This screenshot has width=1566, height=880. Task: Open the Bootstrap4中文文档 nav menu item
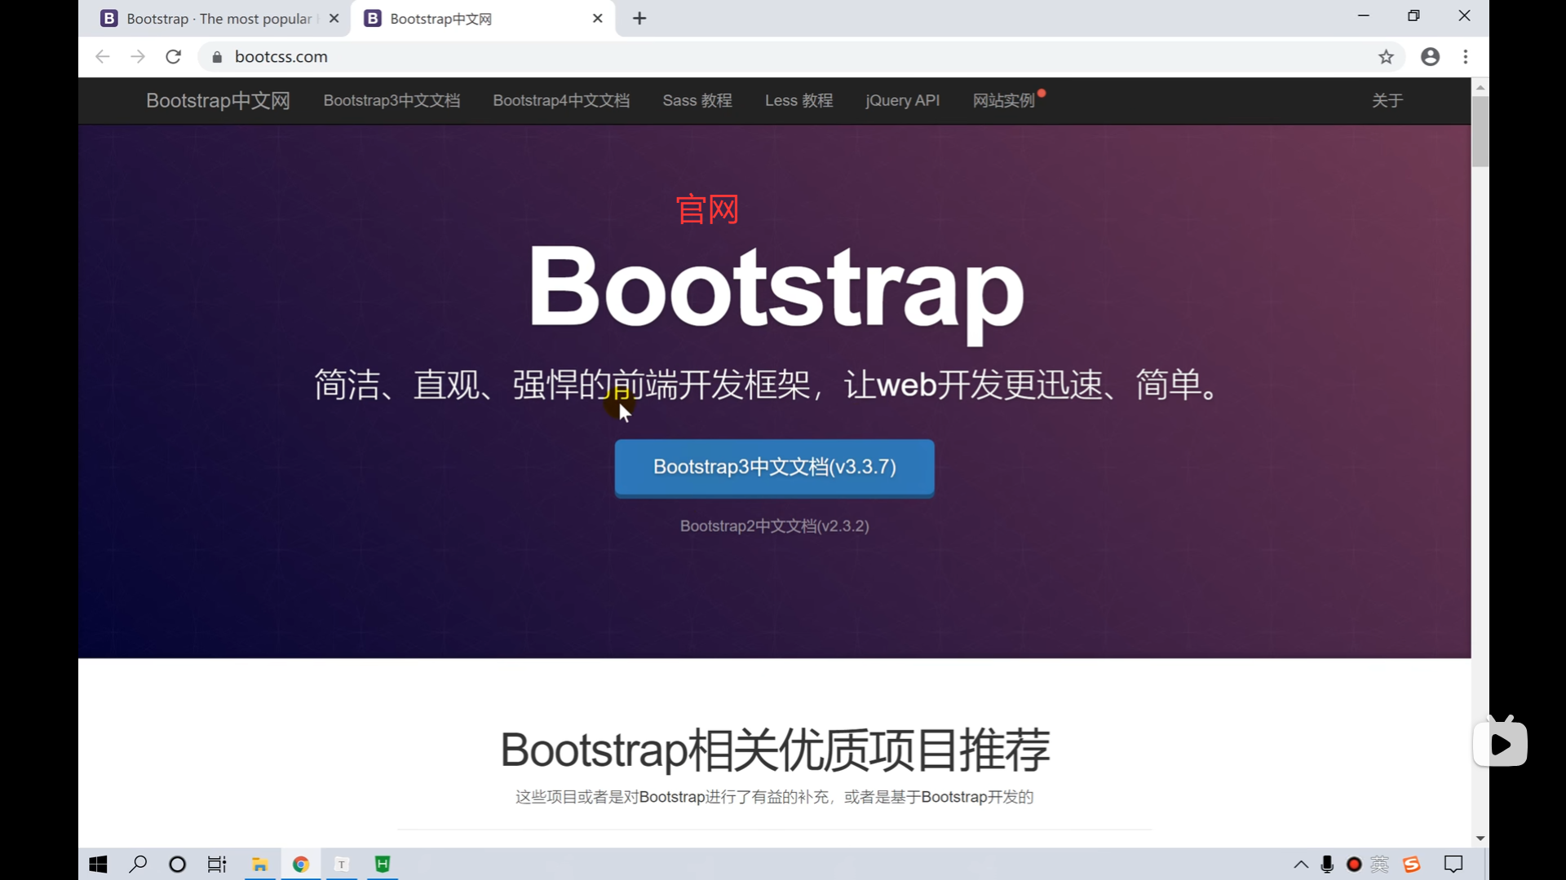561,100
